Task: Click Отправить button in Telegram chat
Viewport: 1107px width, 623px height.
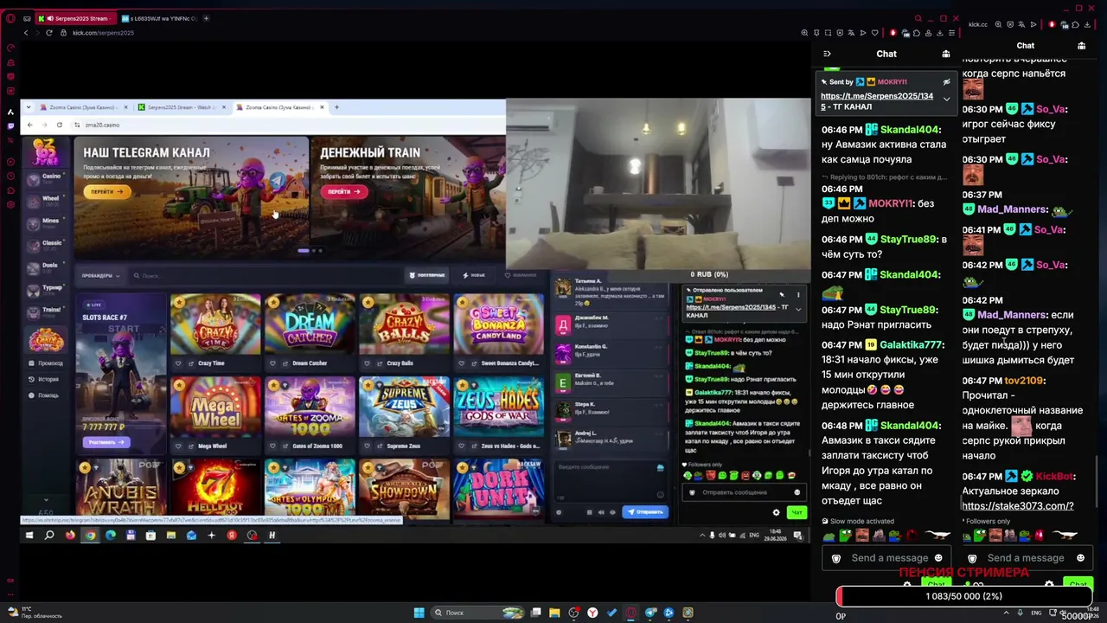Action: [644, 512]
